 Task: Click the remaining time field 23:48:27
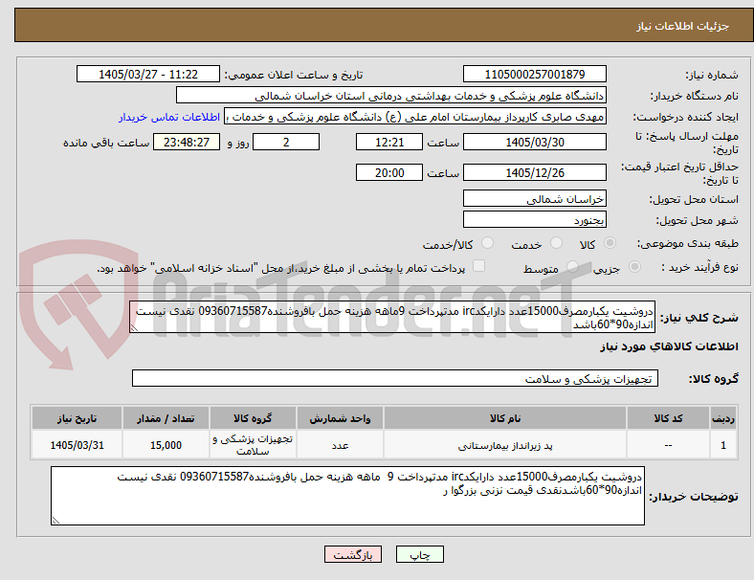point(187,143)
